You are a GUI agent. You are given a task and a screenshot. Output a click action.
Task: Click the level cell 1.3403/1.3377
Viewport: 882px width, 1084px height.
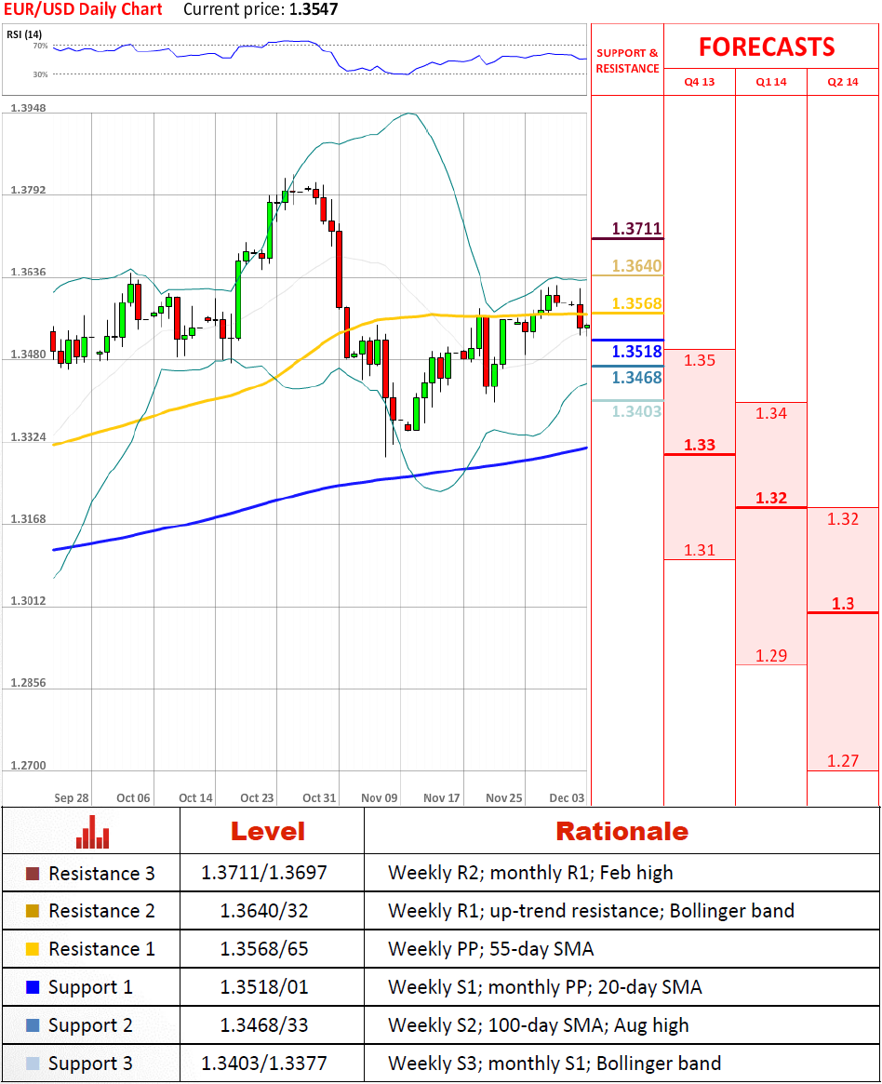[x=264, y=1063]
